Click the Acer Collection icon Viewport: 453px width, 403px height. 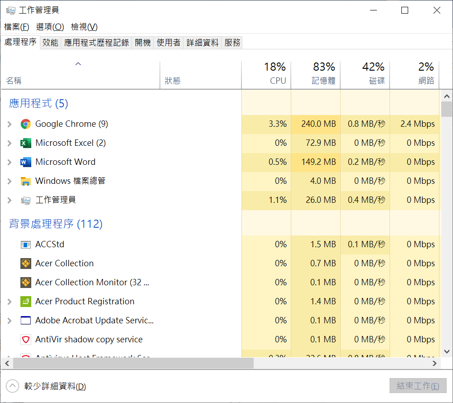pos(26,264)
